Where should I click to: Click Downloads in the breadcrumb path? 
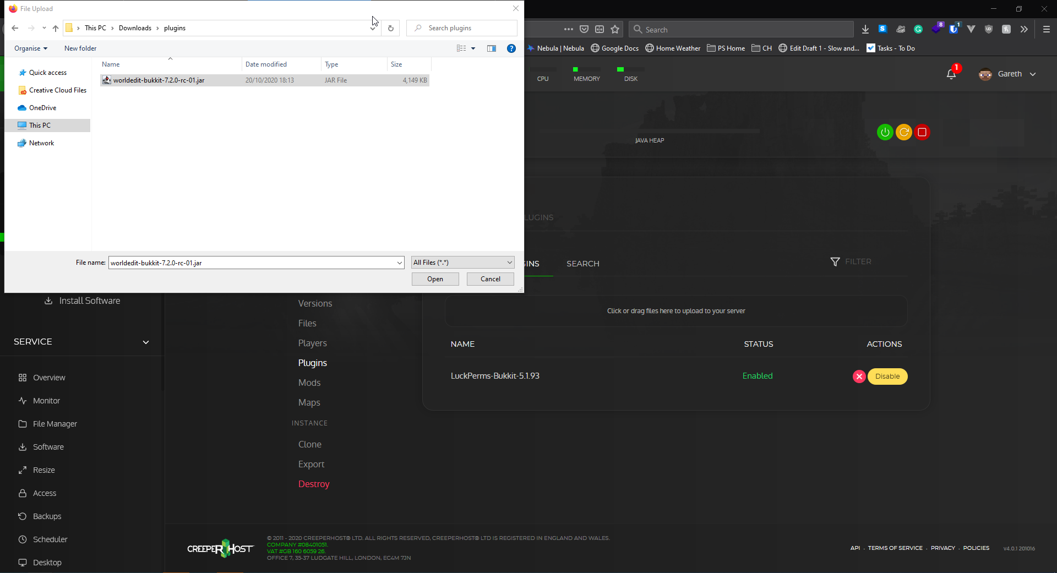[135, 28]
